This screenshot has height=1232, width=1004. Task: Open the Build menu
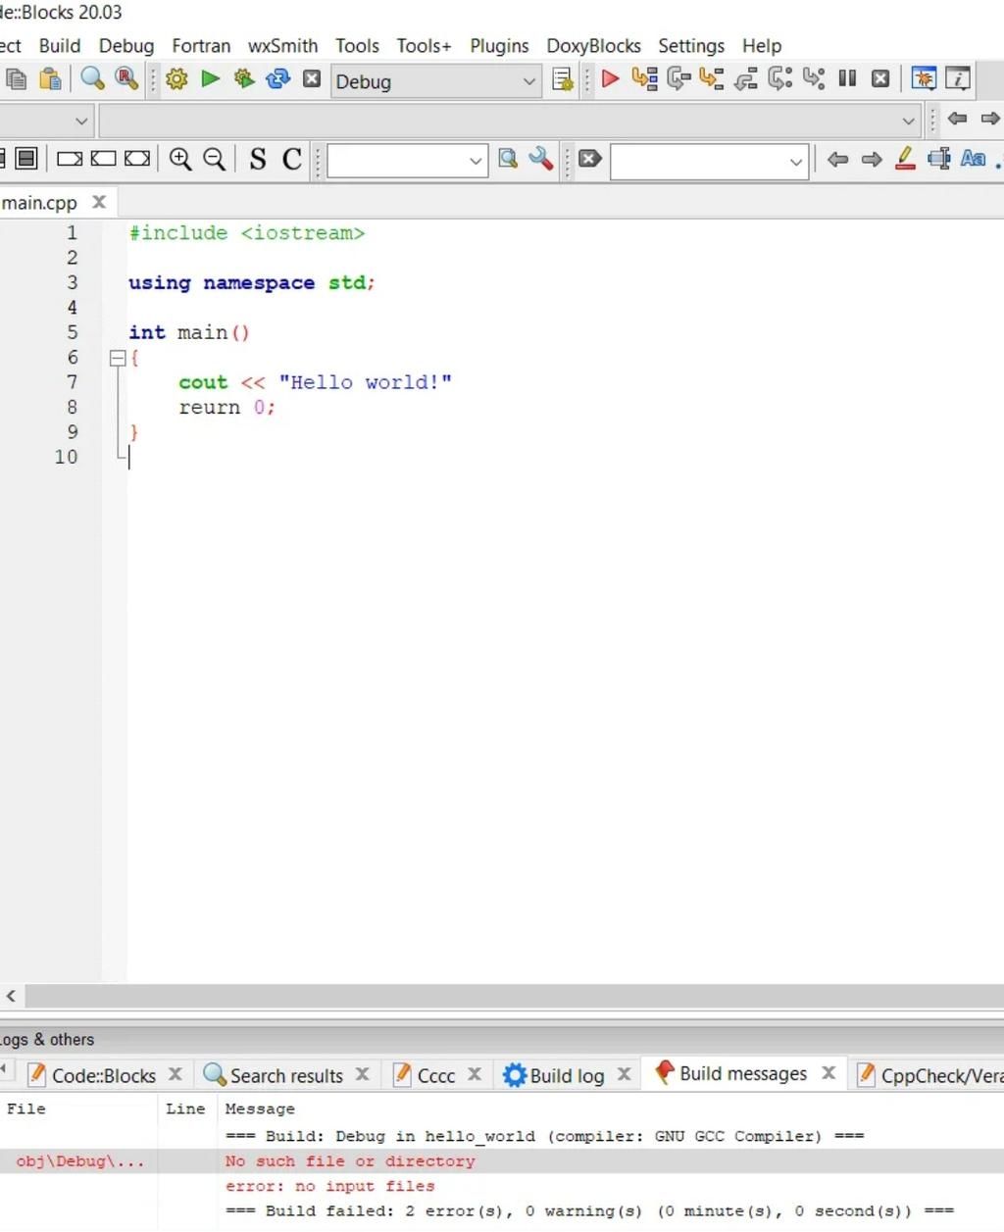point(60,45)
